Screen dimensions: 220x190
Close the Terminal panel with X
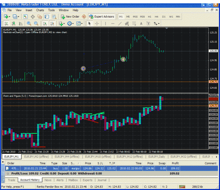click(3, 162)
